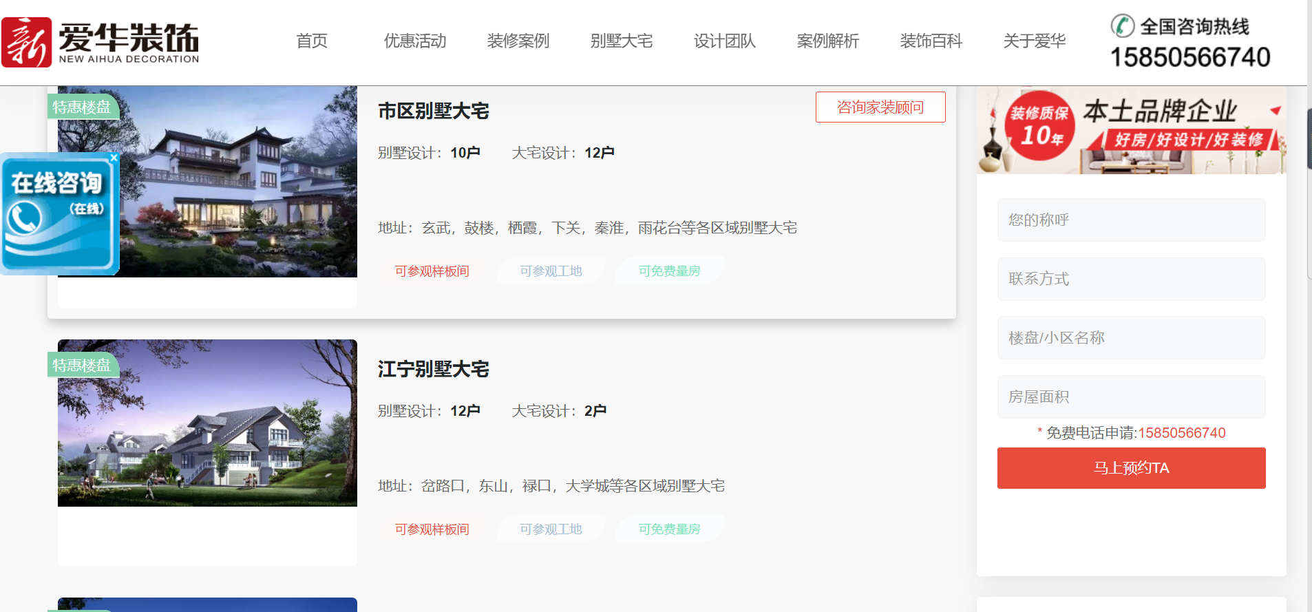Screen dimensions: 1312x612
Task: Open 装饰百科 menu item
Action: click(x=931, y=41)
